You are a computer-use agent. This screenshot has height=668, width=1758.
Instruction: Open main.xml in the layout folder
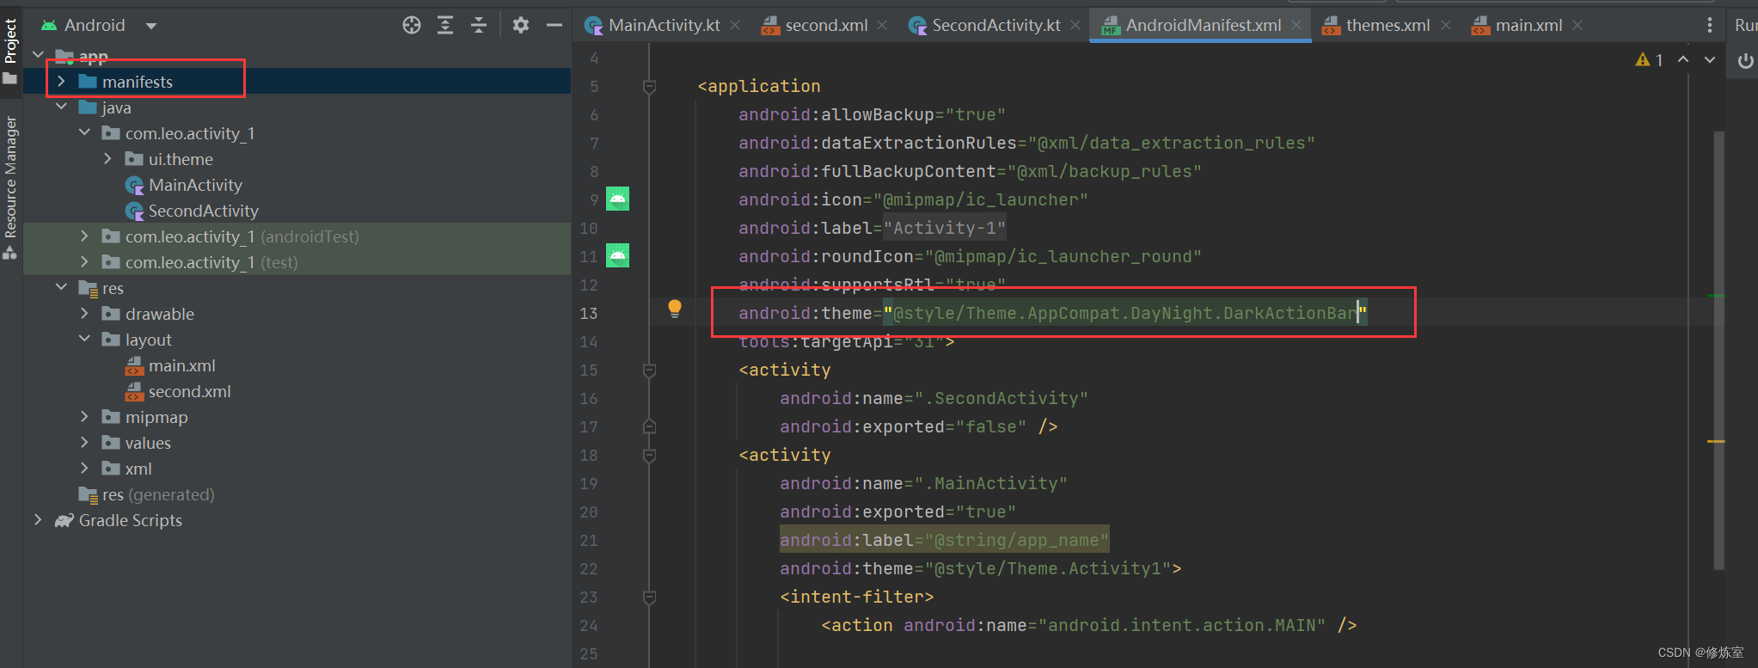pos(181,365)
